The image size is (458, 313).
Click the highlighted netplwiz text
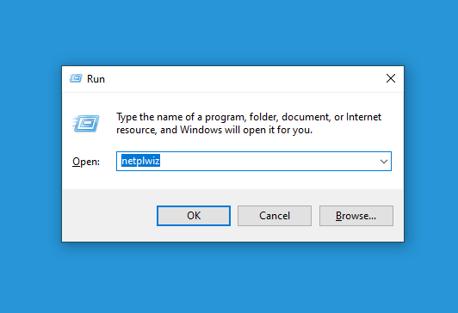point(140,161)
